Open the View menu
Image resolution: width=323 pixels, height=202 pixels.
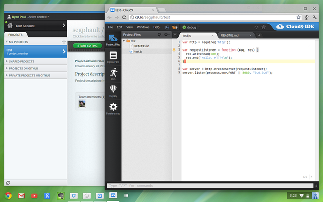(129, 27)
